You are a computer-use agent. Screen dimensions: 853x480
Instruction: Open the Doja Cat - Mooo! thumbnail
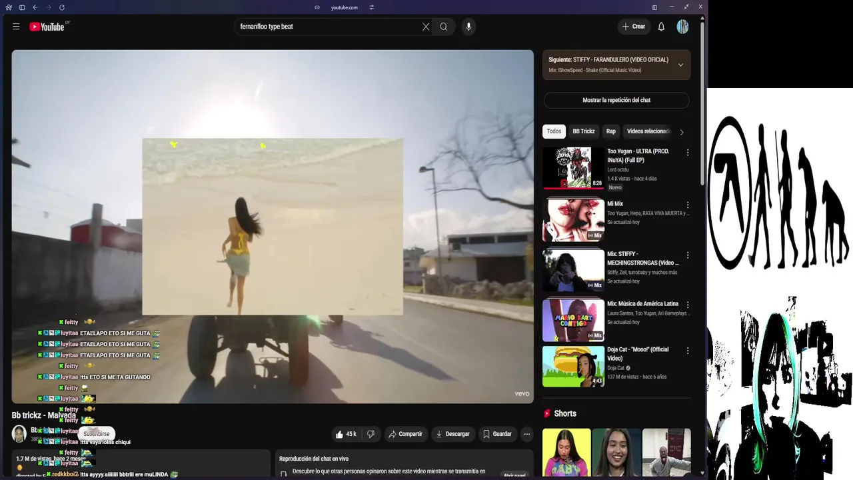[x=573, y=366]
